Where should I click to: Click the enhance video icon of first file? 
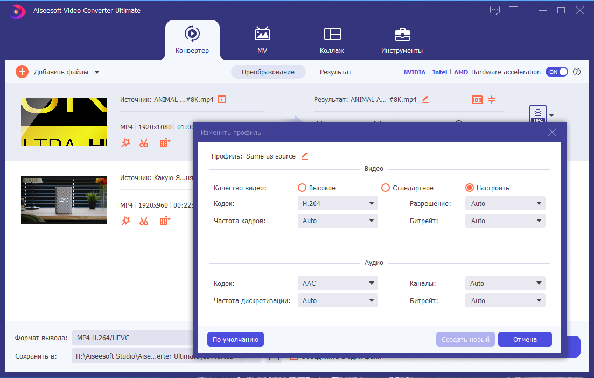pos(165,143)
